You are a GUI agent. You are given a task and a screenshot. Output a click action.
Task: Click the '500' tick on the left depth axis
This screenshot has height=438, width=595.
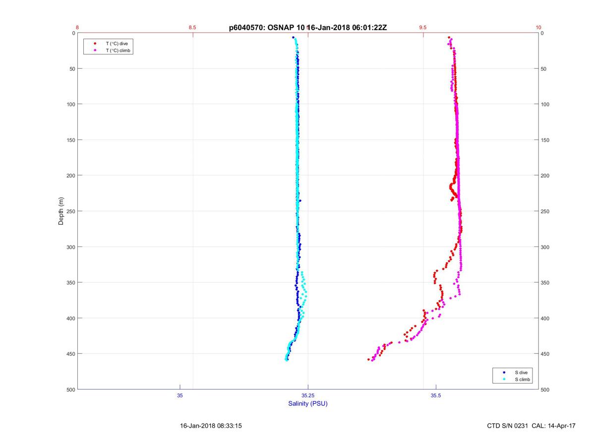70,389
